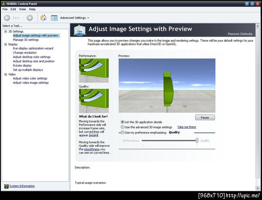Screen dimensions: 262x200
Task: Click the Back navigation arrow icon
Action: tap(7, 18)
